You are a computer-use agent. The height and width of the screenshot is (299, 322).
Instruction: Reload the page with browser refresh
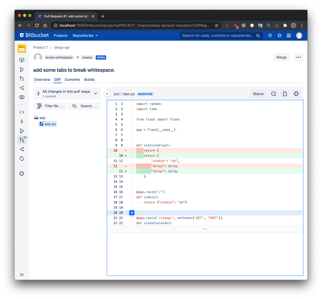pos(37,25)
